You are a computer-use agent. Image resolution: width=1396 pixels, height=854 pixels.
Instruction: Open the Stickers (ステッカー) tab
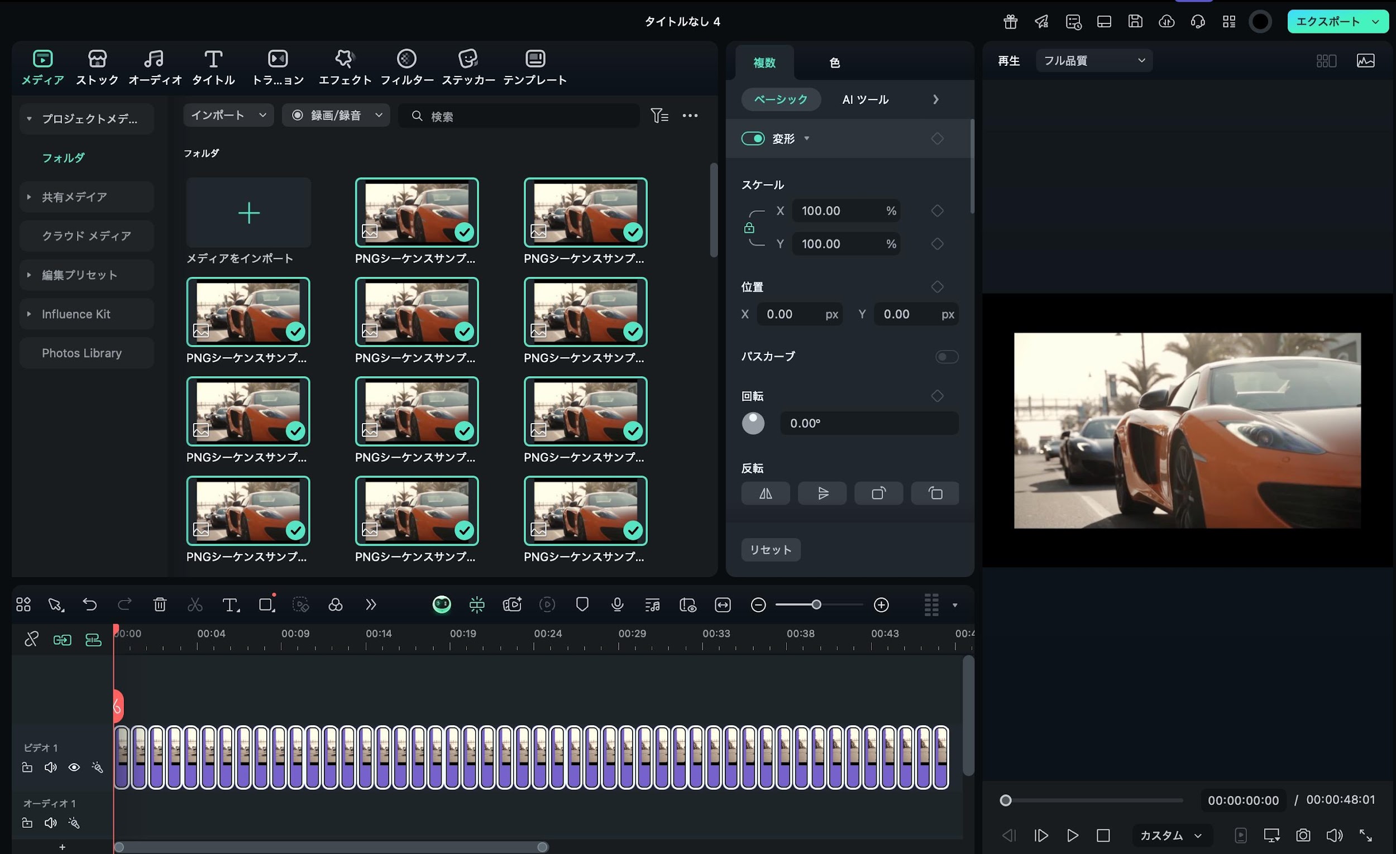point(468,68)
